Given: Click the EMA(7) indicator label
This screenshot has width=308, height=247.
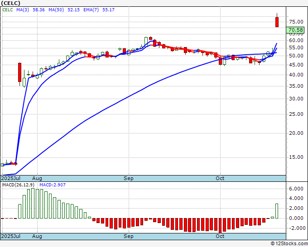Looking at the screenshot, I should pyautogui.click(x=91, y=10).
